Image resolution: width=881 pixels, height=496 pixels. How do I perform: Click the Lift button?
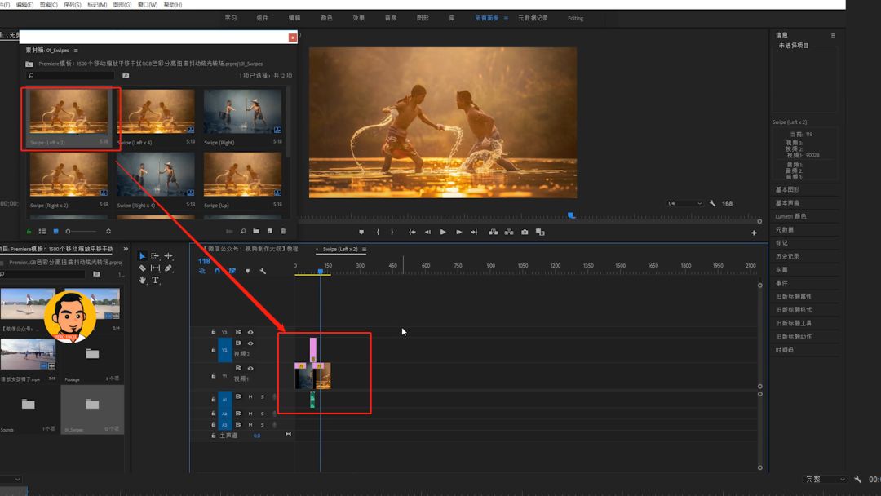pyautogui.click(x=494, y=232)
